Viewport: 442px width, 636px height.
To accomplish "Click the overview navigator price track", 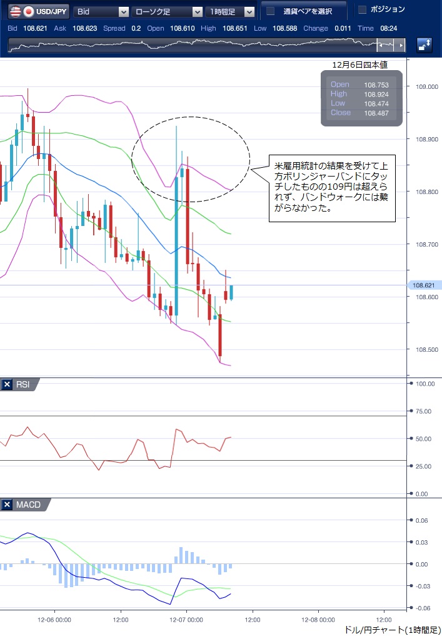I will (188, 45).
